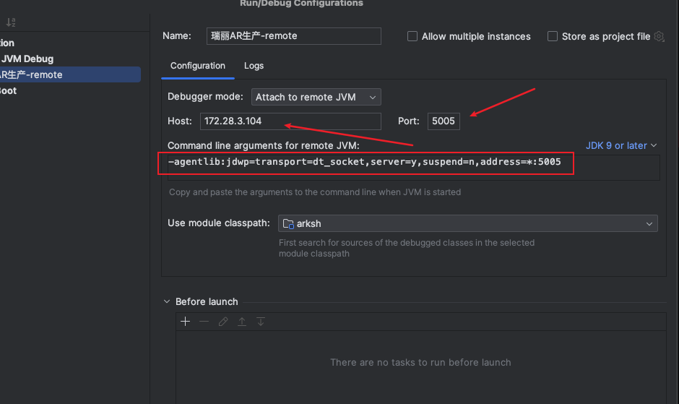Add a new before launch task
The width and height of the screenshot is (679, 404).
coord(186,322)
